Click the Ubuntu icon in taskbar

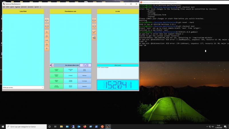tap(102, 126)
